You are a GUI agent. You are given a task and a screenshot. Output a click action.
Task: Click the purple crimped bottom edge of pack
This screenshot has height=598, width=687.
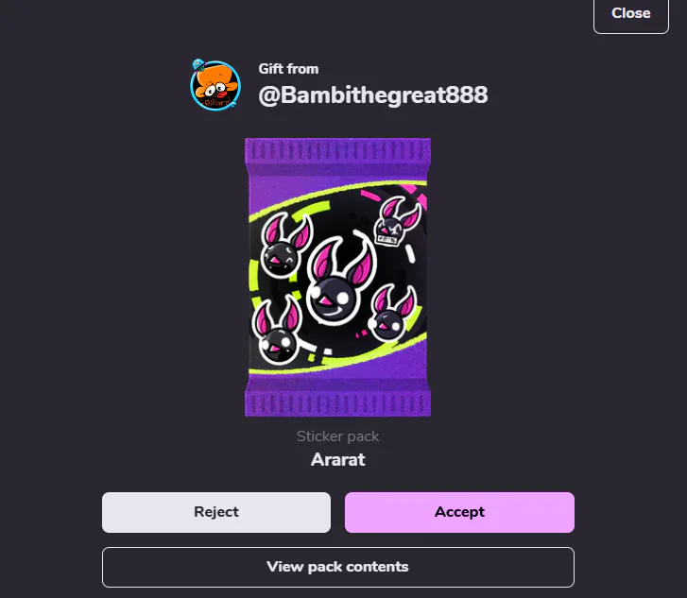pyautogui.click(x=337, y=402)
